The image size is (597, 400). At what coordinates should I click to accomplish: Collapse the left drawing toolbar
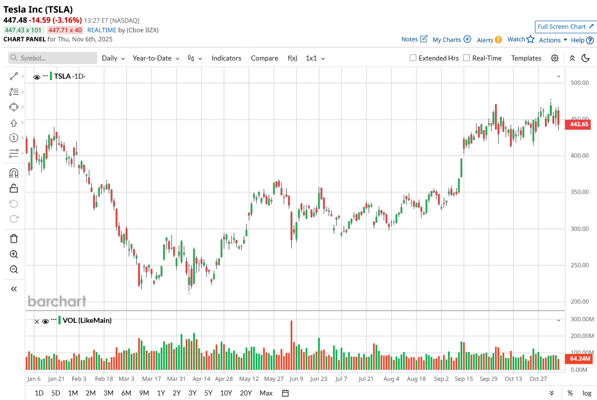(14, 289)
